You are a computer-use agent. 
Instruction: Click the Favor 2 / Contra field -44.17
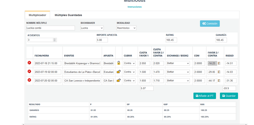[212, 81]
